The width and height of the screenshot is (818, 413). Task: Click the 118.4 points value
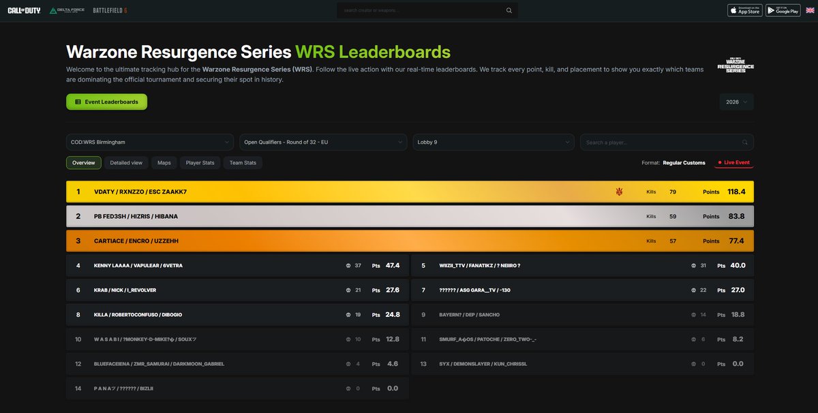tap(736, 192)
